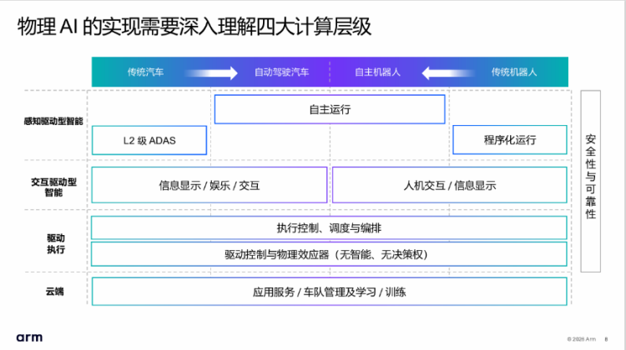Select the 信息显示 / 娱乐 / 交互 box
Screen dimensions: 626x350
coord(209,185)
